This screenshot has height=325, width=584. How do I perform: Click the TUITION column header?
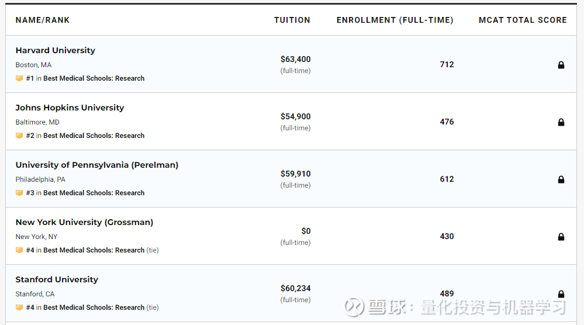click(x=292, y=20)
